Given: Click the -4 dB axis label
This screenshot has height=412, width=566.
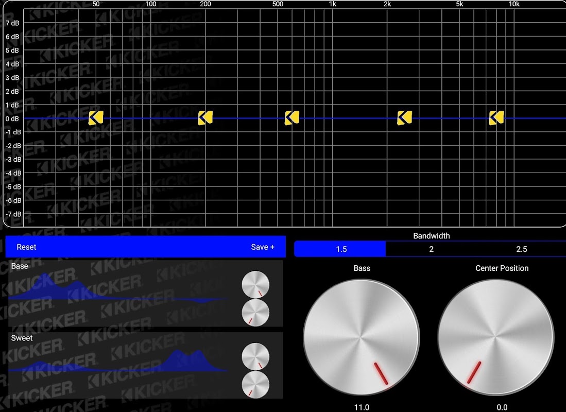Looking at the screenshot, I should tap(13, 174).
